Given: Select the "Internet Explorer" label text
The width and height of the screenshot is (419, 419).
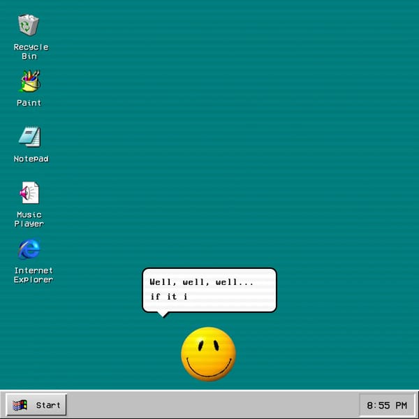Looking at the screenshot, I should [34, 275].
